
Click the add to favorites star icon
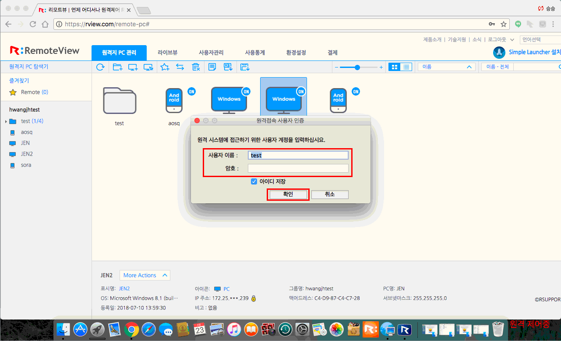[165, 67]
